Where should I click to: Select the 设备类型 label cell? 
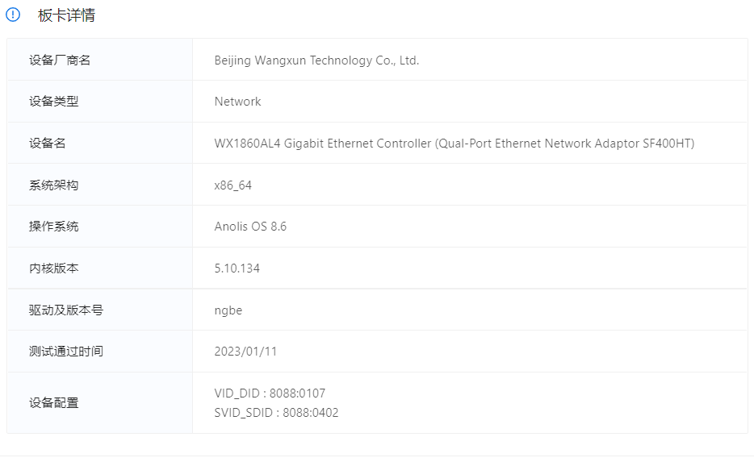(53, 102)
